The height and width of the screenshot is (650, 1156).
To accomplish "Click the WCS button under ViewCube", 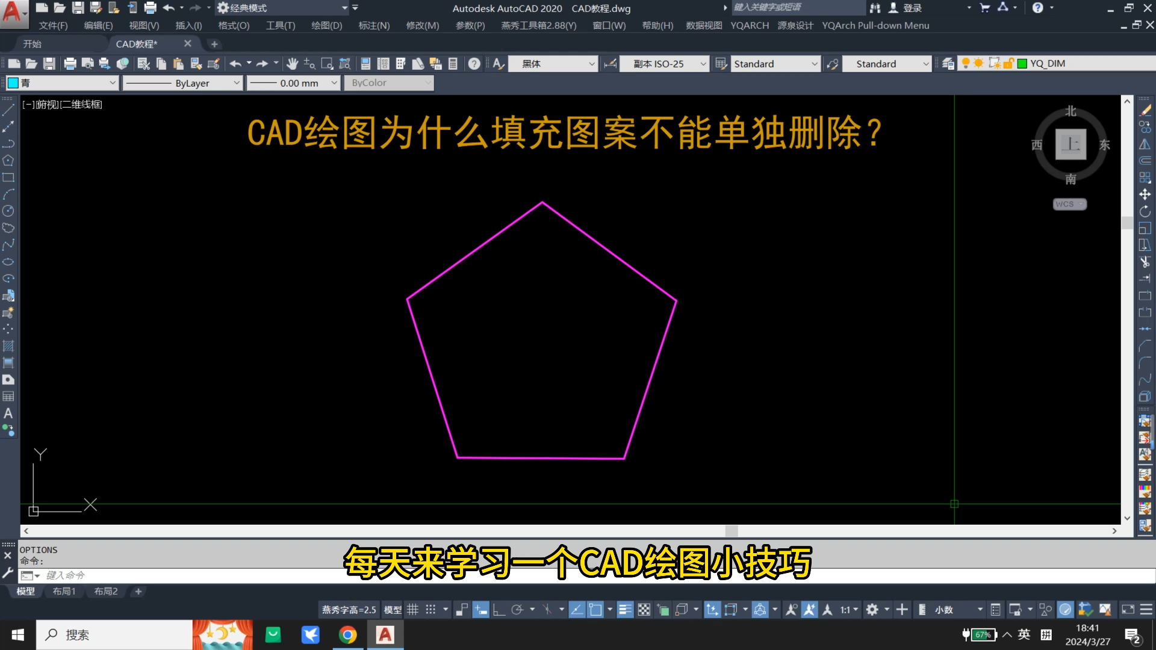I will [x=1069, y=204].
